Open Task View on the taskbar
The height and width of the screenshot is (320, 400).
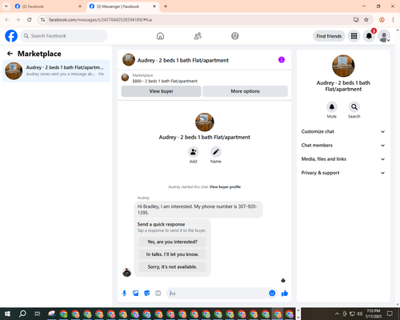38,314
